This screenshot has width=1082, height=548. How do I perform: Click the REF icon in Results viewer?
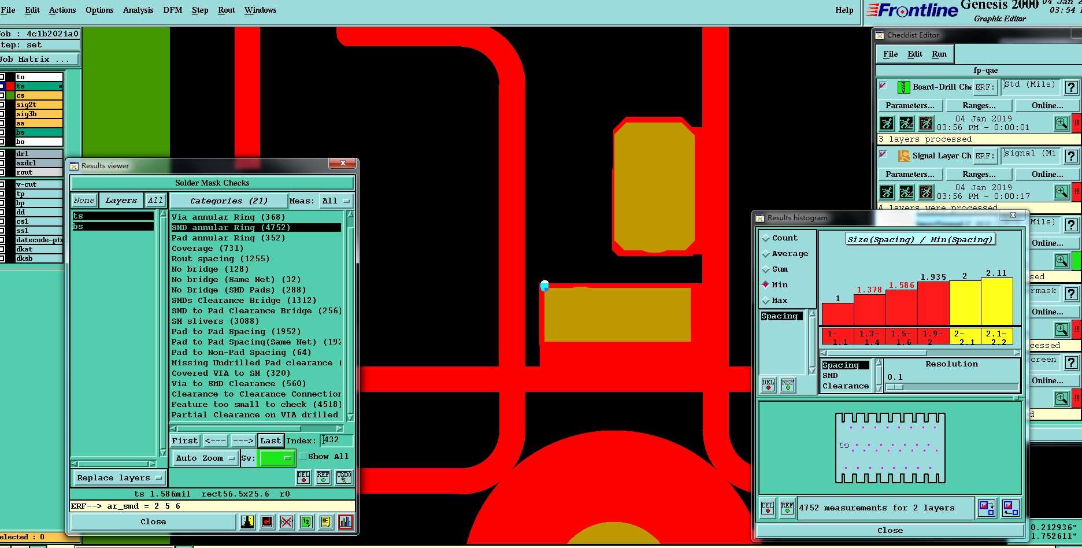coord(323,477)
